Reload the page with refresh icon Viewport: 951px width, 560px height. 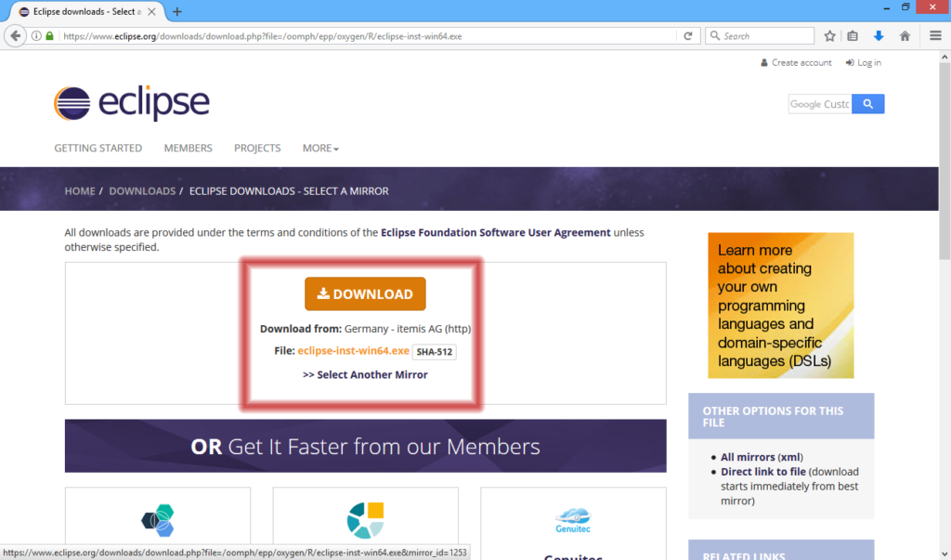tap(688, 36)
